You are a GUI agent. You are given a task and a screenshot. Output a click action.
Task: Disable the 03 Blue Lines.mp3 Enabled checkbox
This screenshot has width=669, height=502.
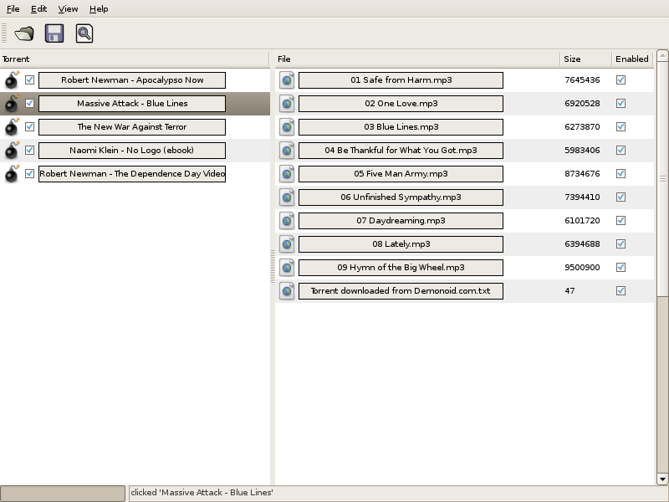[620, 127]
